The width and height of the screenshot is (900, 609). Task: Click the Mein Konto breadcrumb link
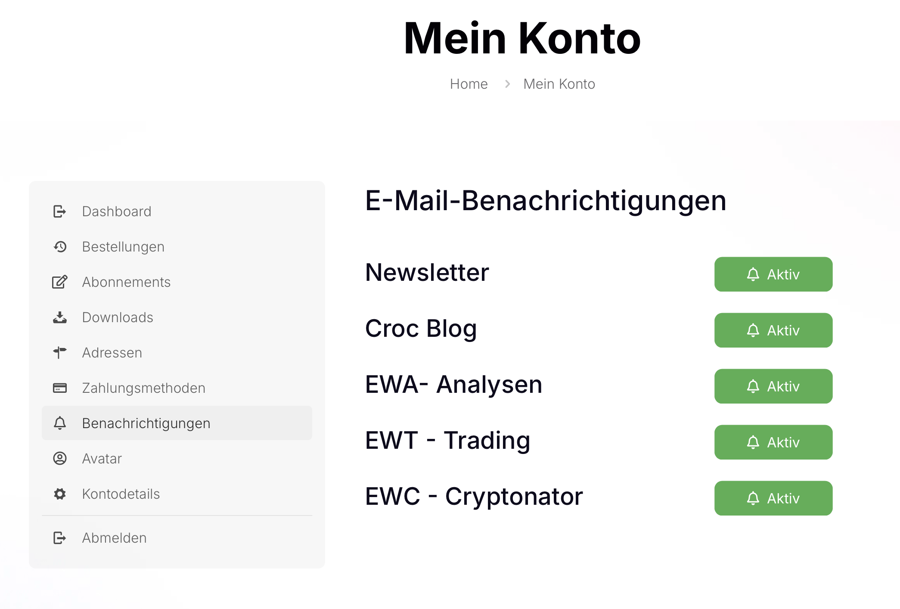point(559,84)
